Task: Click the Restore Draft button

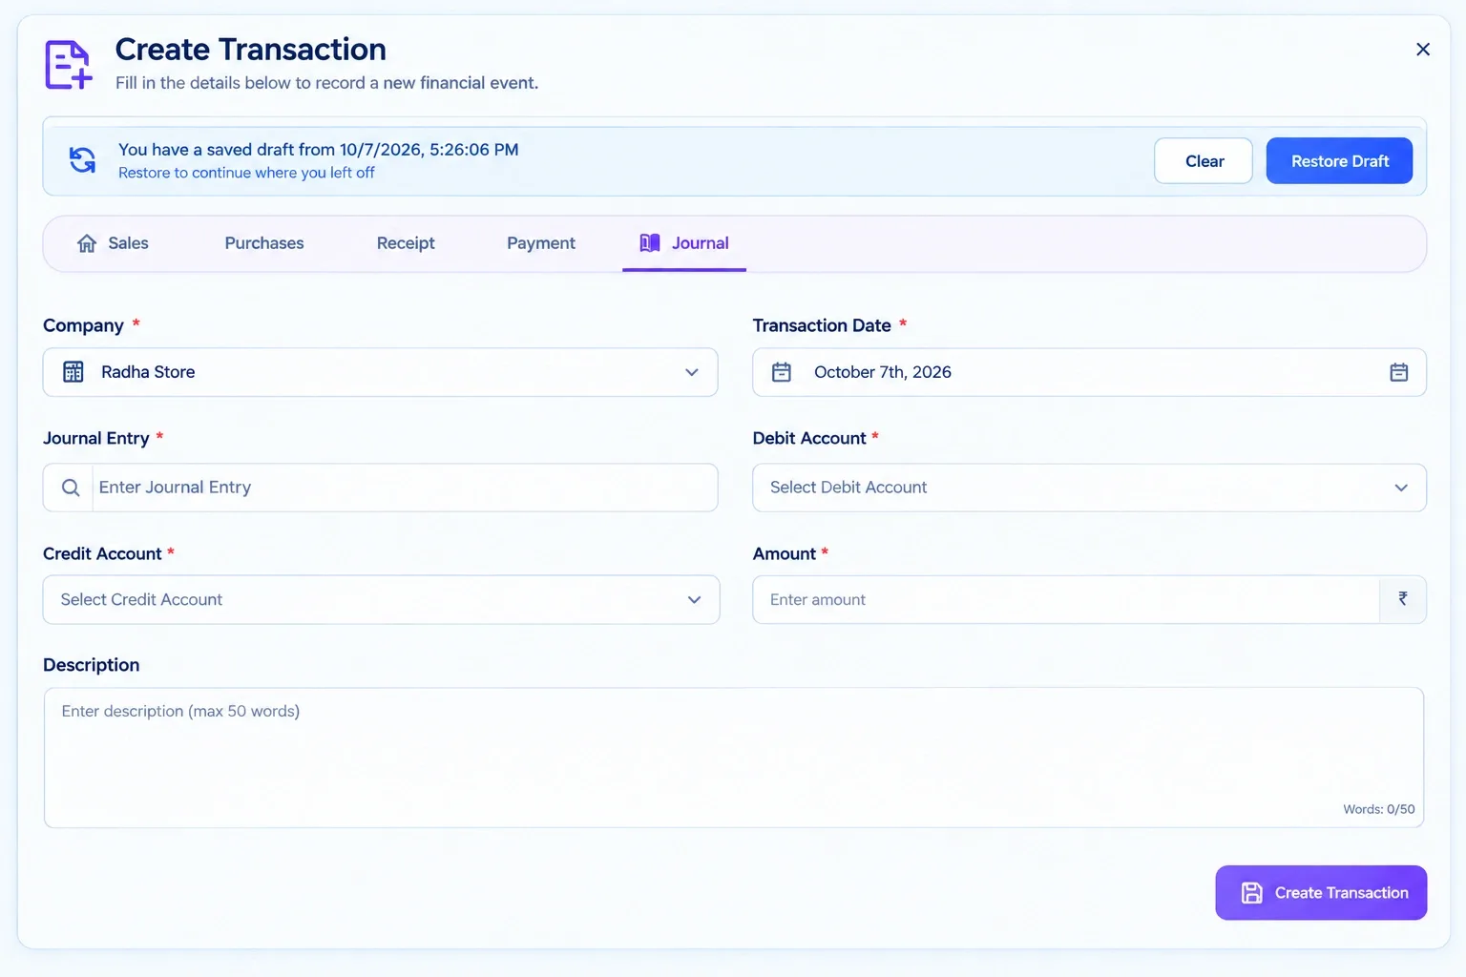Action: click(x=1339, y=161)
